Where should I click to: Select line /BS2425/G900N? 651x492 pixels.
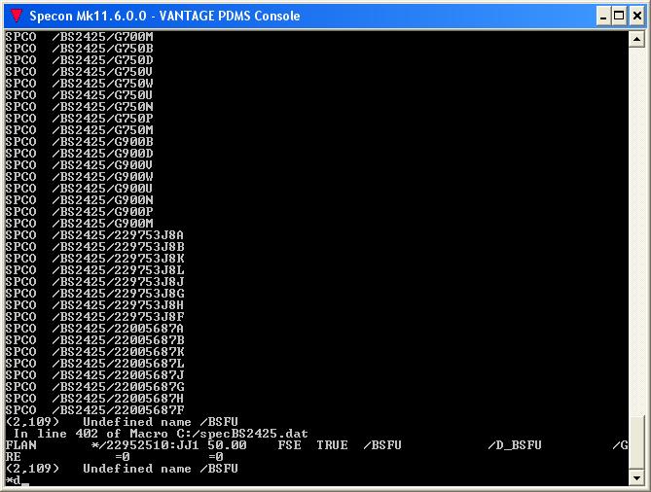coord(79,199)
